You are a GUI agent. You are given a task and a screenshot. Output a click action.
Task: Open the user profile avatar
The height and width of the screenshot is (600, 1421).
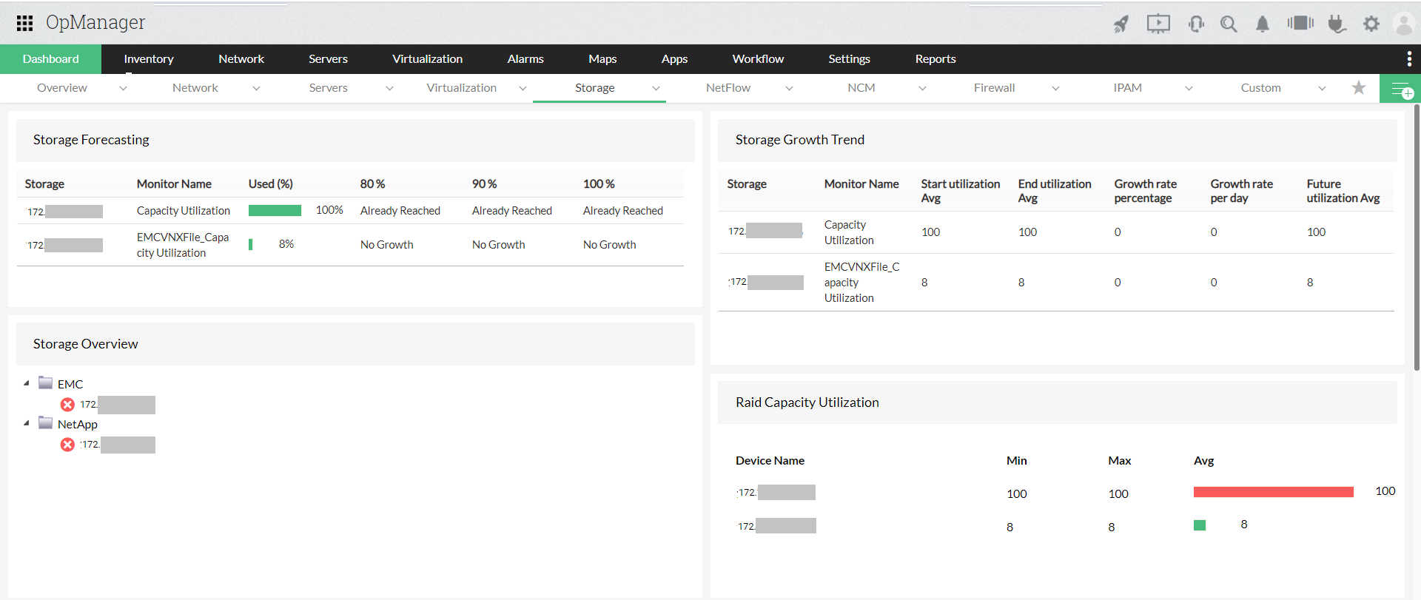[x=1403, y=24]
